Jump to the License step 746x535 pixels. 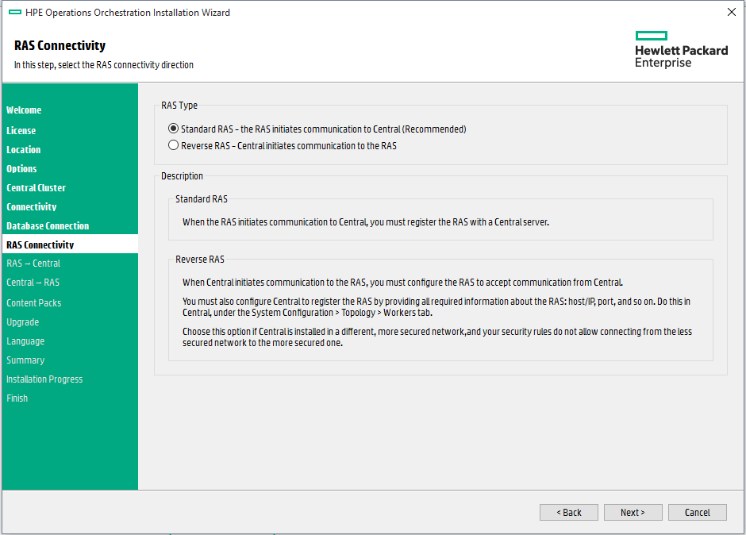coord(21,130)
